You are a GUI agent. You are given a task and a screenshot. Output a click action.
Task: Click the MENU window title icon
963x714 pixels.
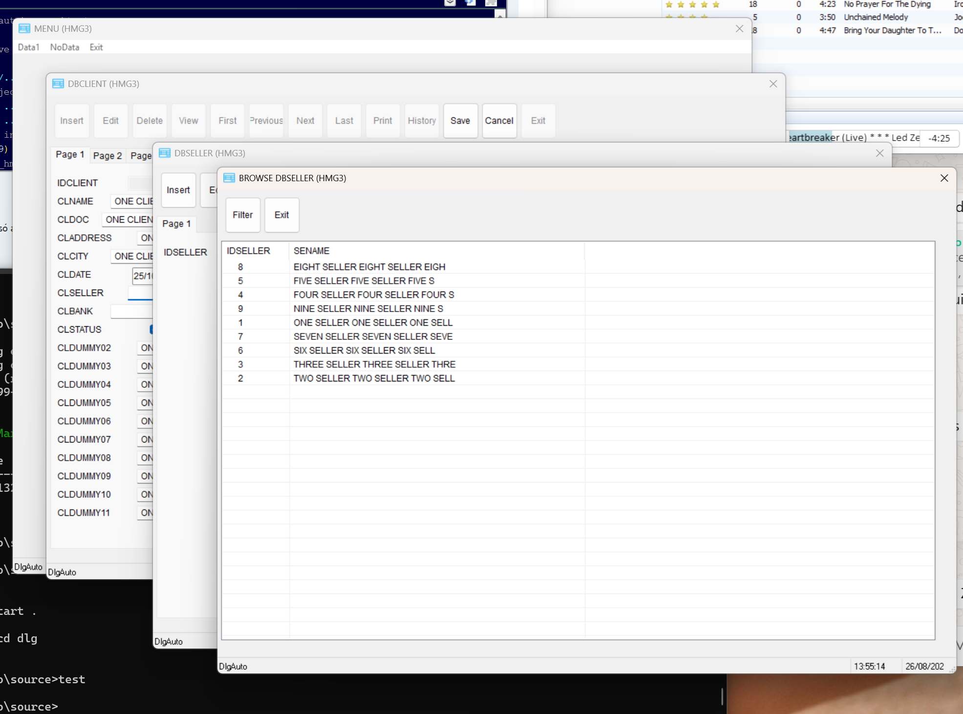(x=24, y=29)
